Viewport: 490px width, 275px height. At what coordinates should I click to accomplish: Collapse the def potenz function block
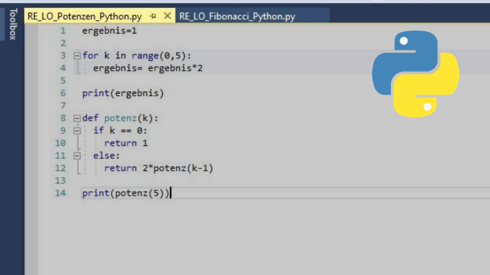coord(77,118)
